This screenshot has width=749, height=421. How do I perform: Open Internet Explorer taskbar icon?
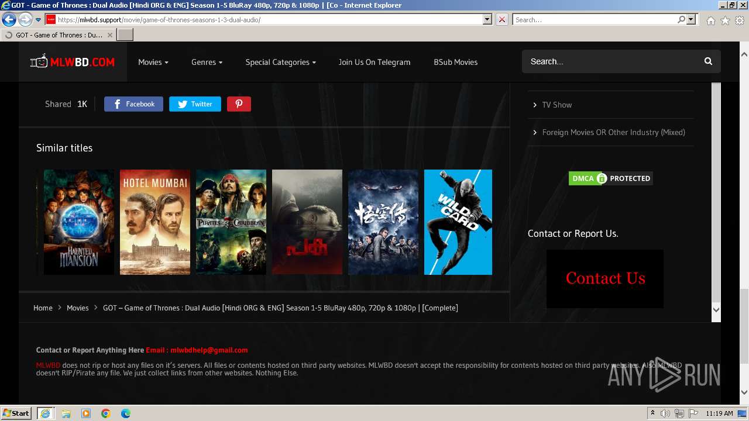coord(44,413)
